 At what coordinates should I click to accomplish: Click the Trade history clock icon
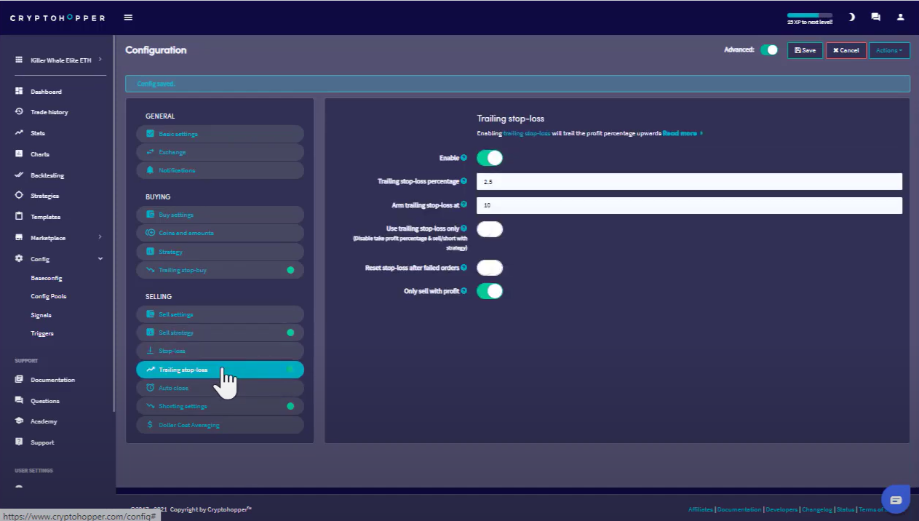19,112
